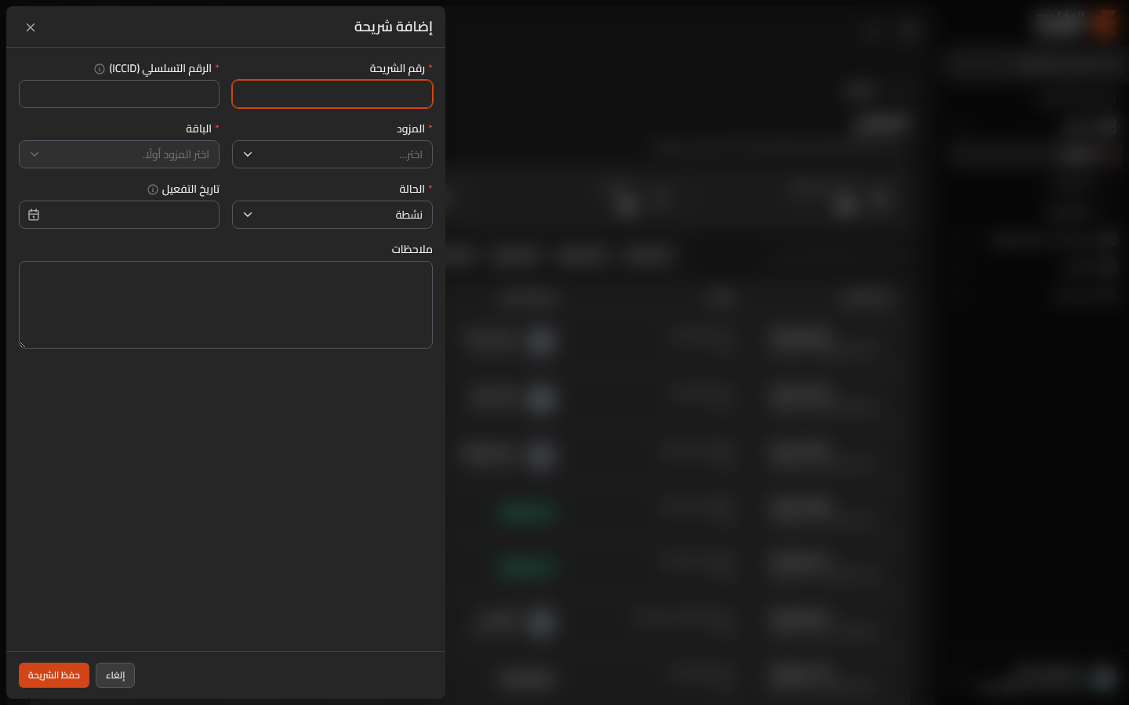The image size is (1129, 705).
Task: Open the المزود provider dropdown
Action: pyautogui.click(x=332, y=154)
